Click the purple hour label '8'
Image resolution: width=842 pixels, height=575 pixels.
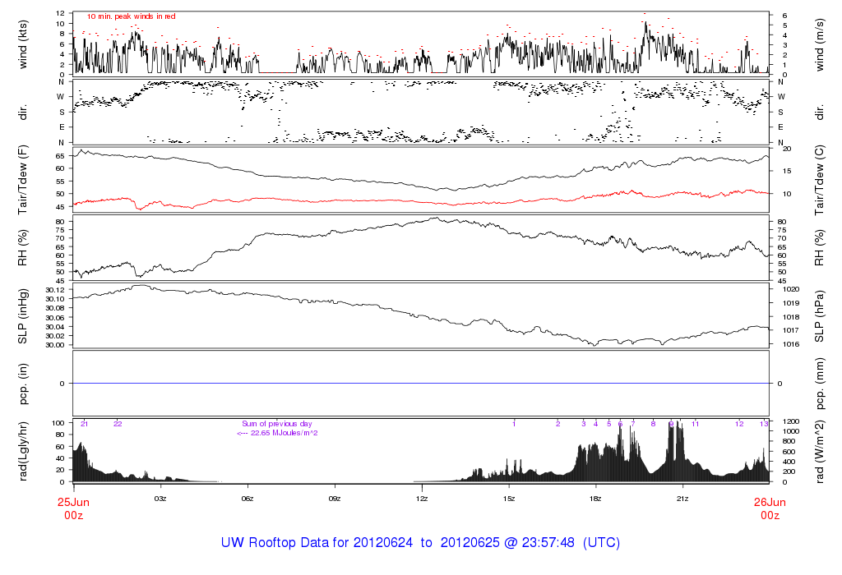[x=653, y=424]
